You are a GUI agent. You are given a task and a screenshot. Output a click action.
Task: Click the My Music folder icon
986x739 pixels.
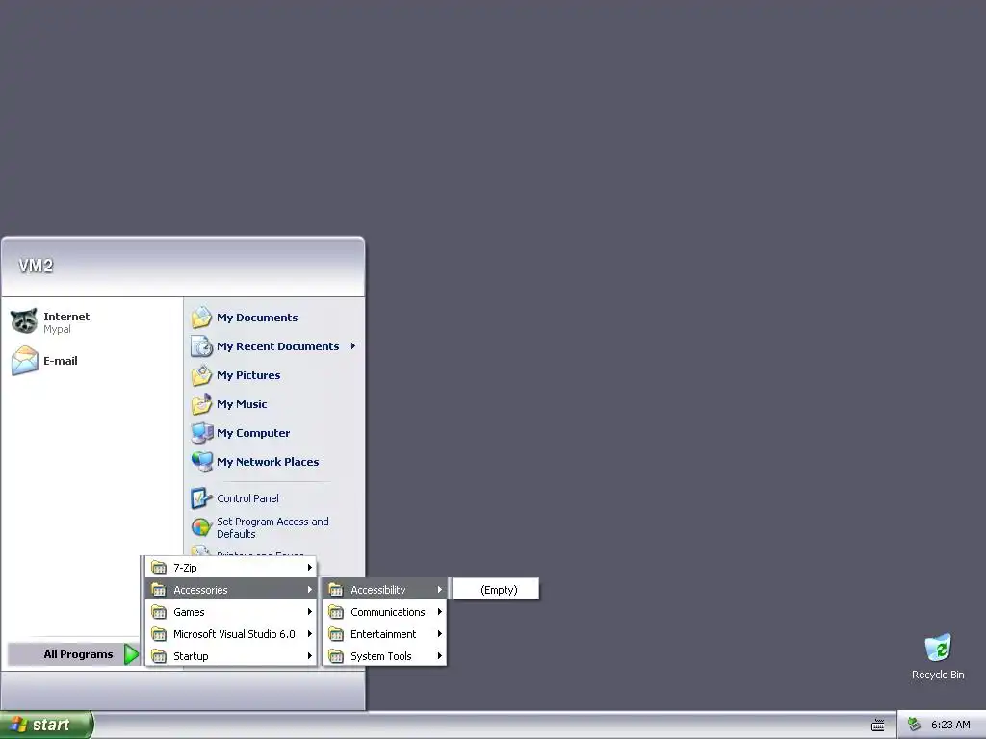(x=201, y=404)
